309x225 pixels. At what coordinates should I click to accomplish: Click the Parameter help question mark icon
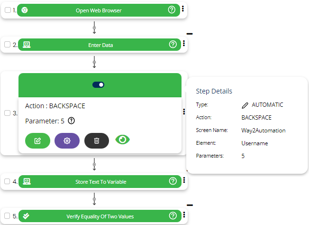pyautogui.click(x=72, y=121)
